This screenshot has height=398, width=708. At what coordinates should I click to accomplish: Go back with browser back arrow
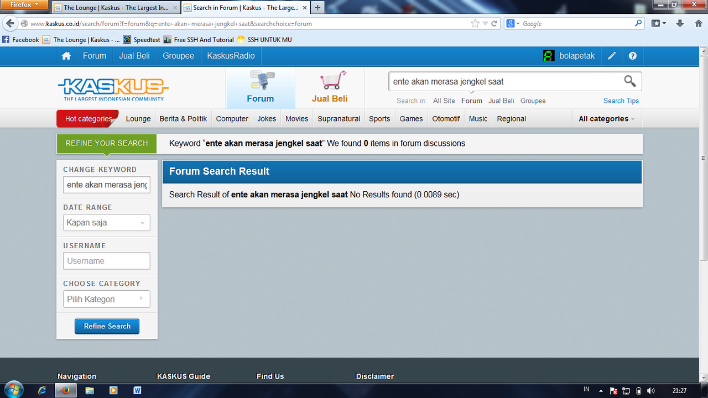[10, 24]
